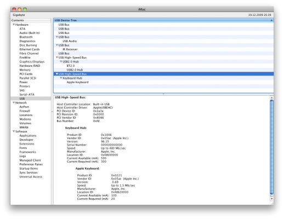Select IR Receiver in device tree

[70, 49]
